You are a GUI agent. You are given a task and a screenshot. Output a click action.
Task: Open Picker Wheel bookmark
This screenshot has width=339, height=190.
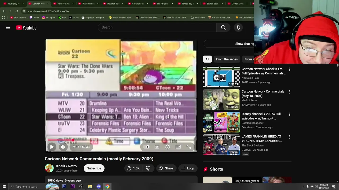pos(121,18)
